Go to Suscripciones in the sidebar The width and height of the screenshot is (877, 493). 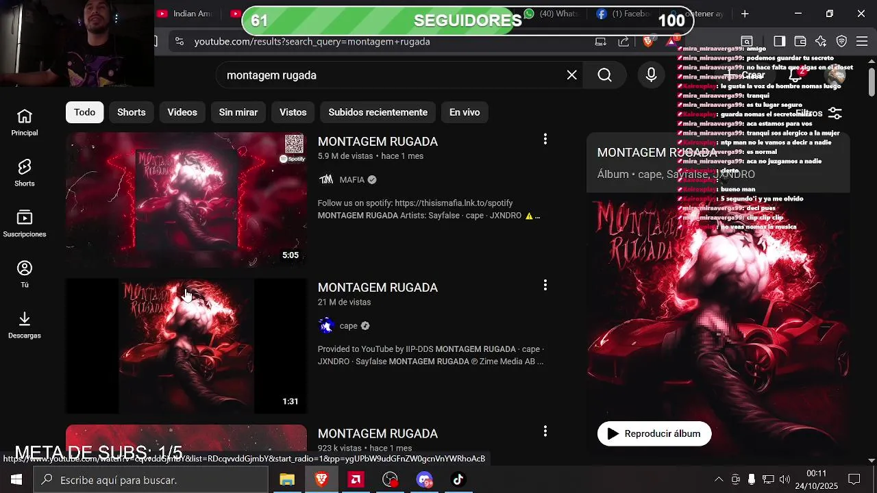pos(25,224)
